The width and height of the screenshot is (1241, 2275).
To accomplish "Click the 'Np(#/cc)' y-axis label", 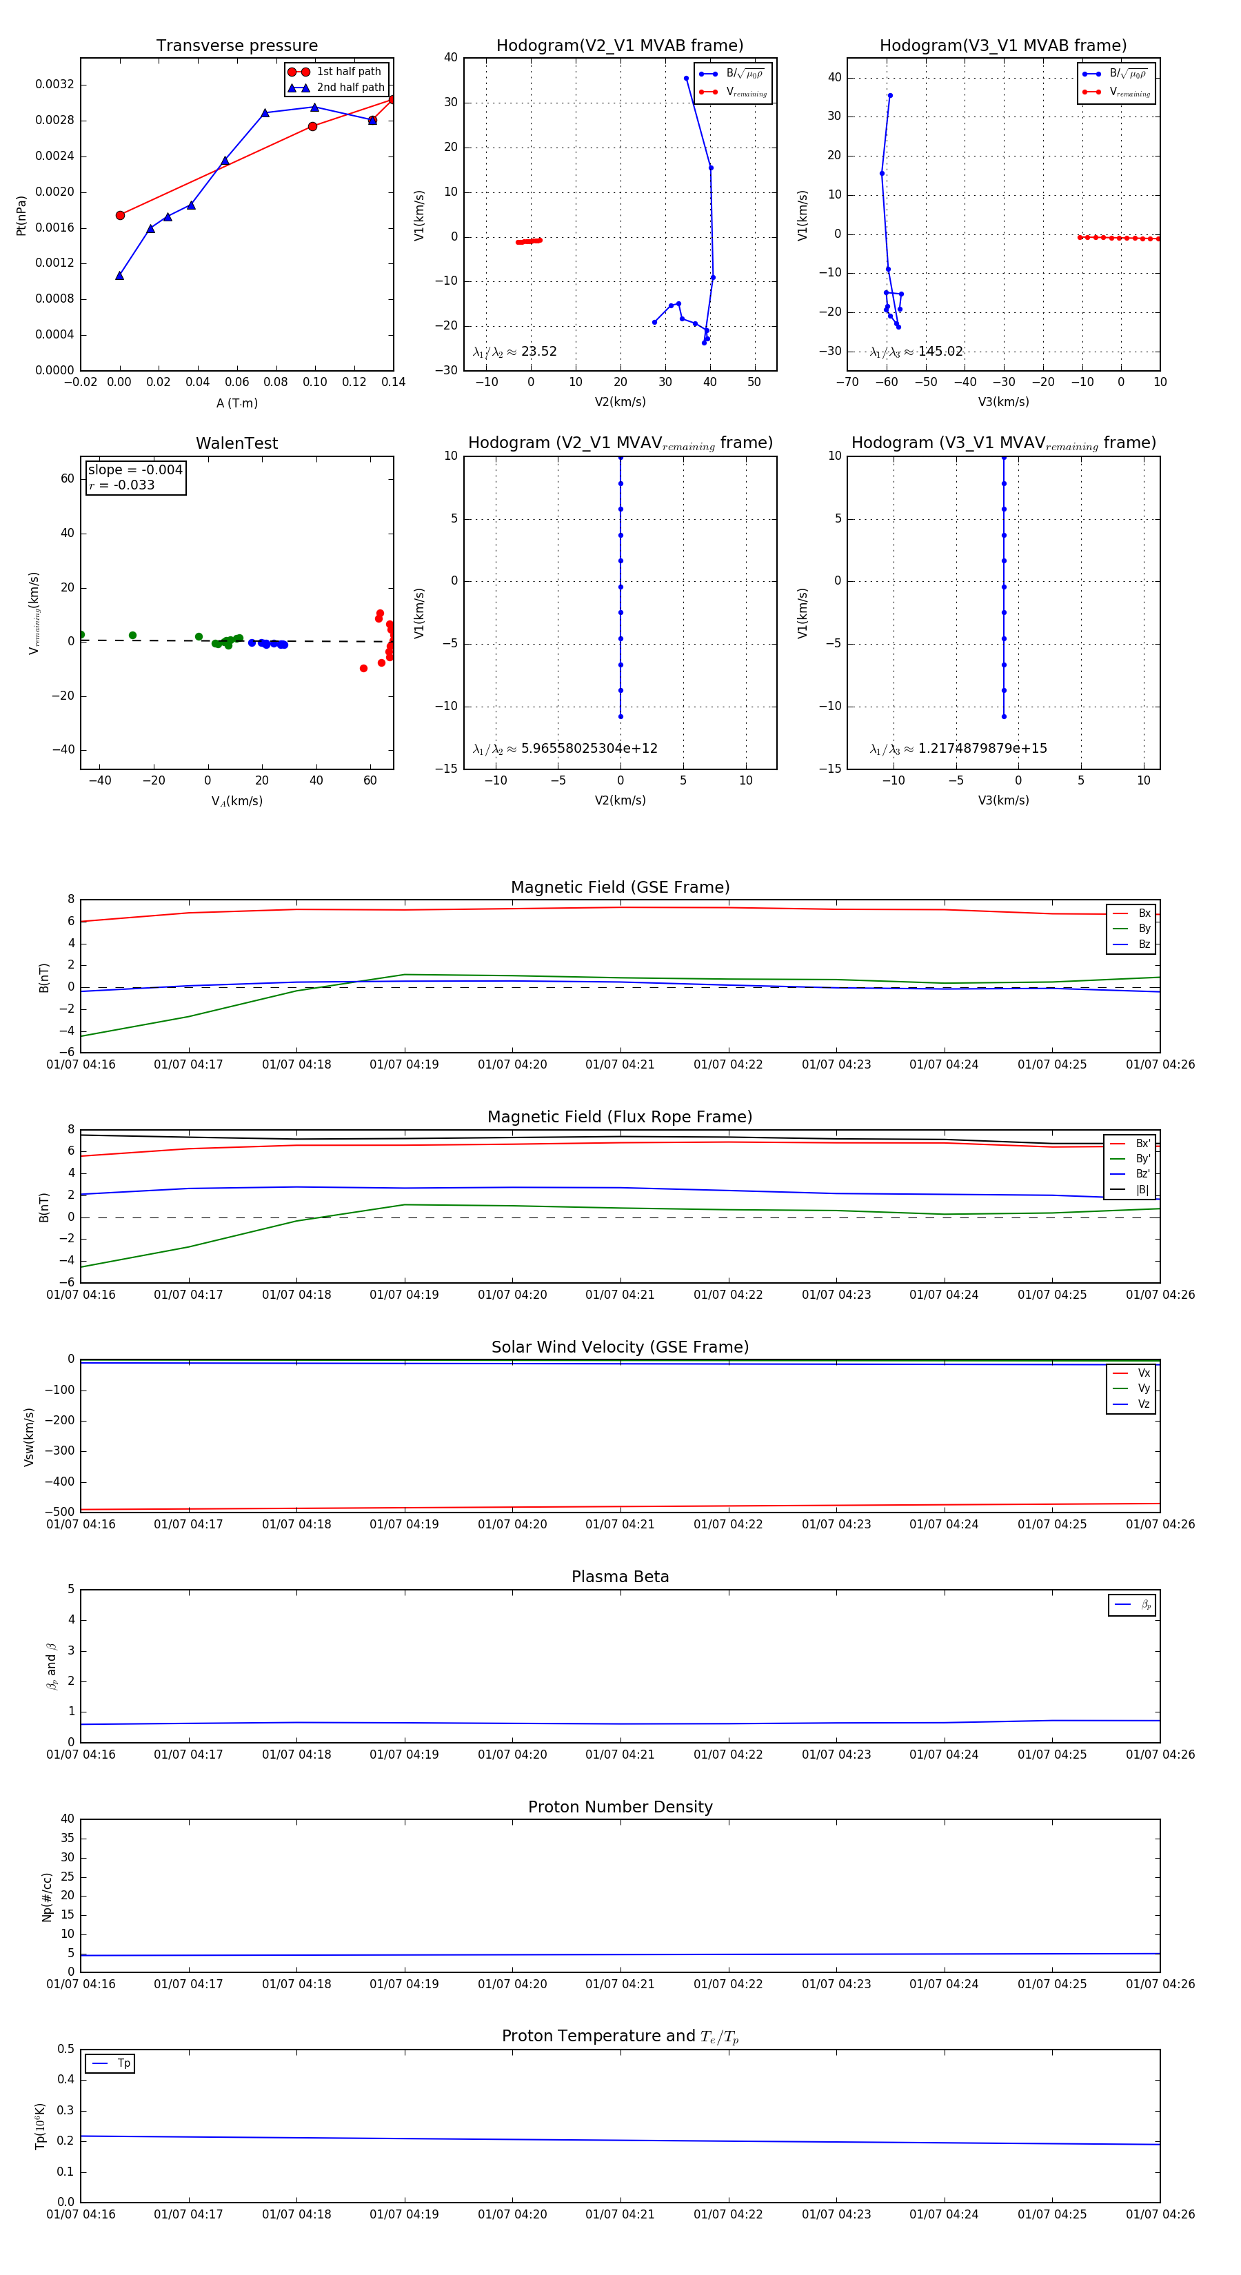I will [47, 1897].
